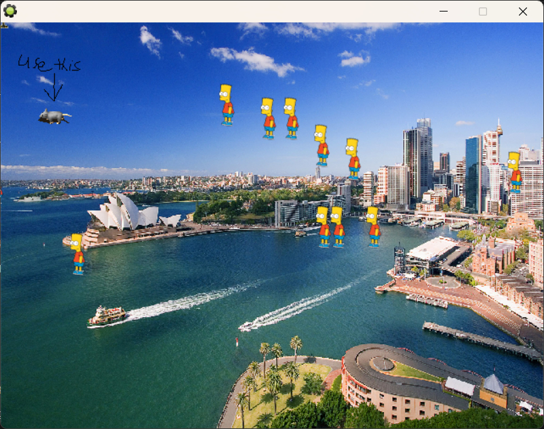Click the handwritten "Use this" text
This screenshot has height=429, width=544.
[49, 64]
